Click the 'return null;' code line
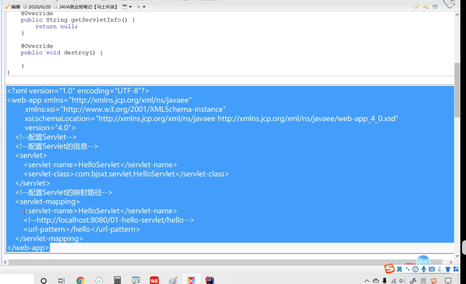 [56, 26]
